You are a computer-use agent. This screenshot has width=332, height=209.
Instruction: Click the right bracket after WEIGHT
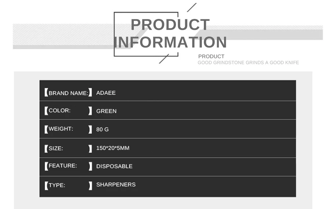click(x=90, y=129)
